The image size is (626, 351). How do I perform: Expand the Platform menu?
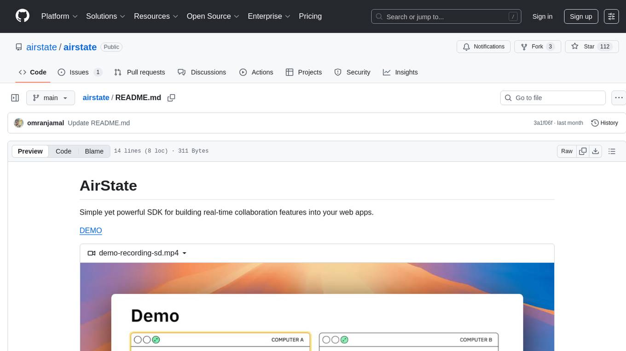tap(59, 16)
